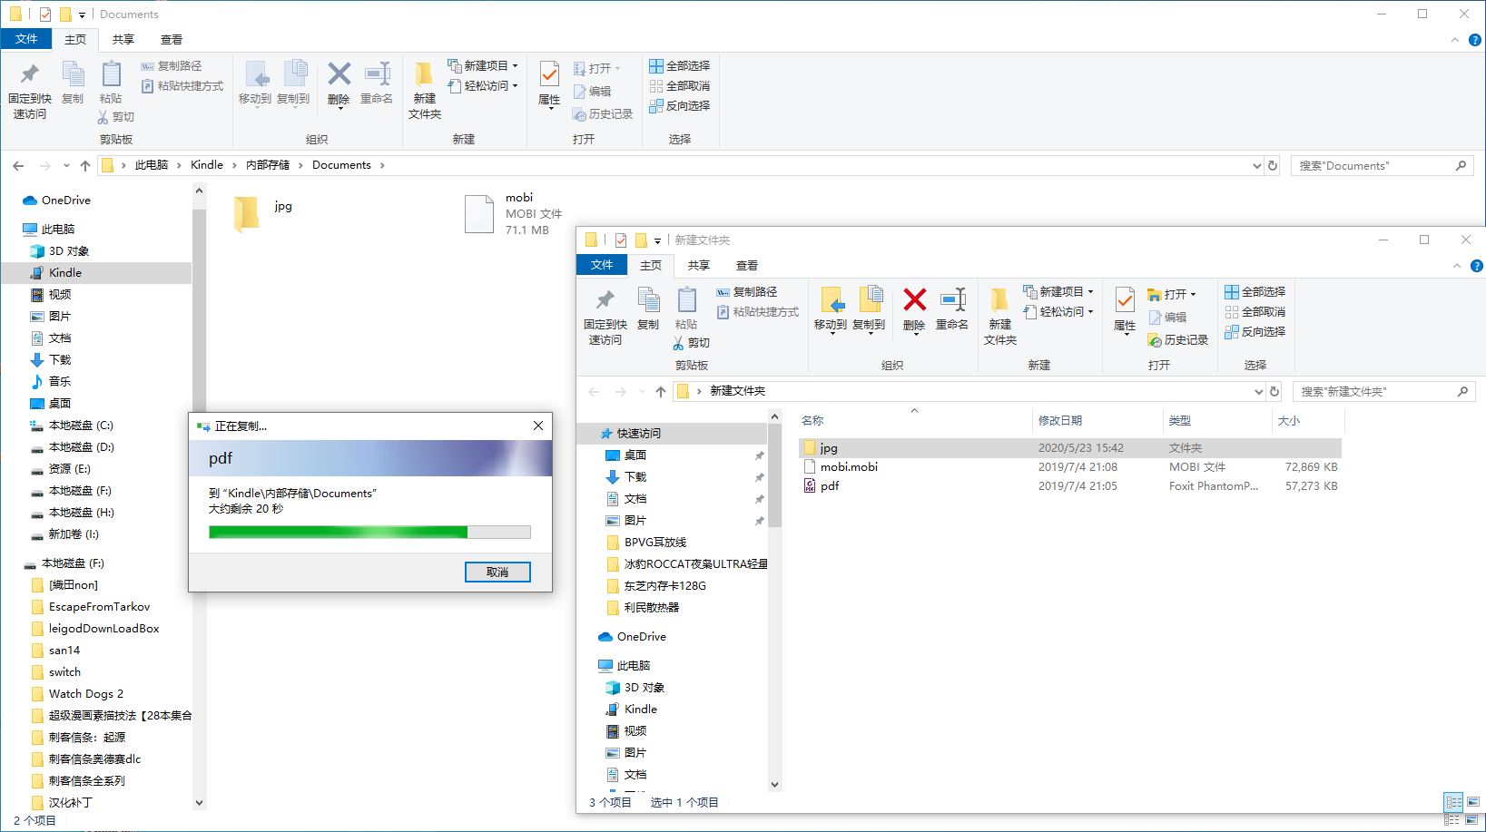The width and height of the screenshot is (1486, 832).
Task: Click the Kindle breadcrumb in the address bar
Action: (206, 165)
